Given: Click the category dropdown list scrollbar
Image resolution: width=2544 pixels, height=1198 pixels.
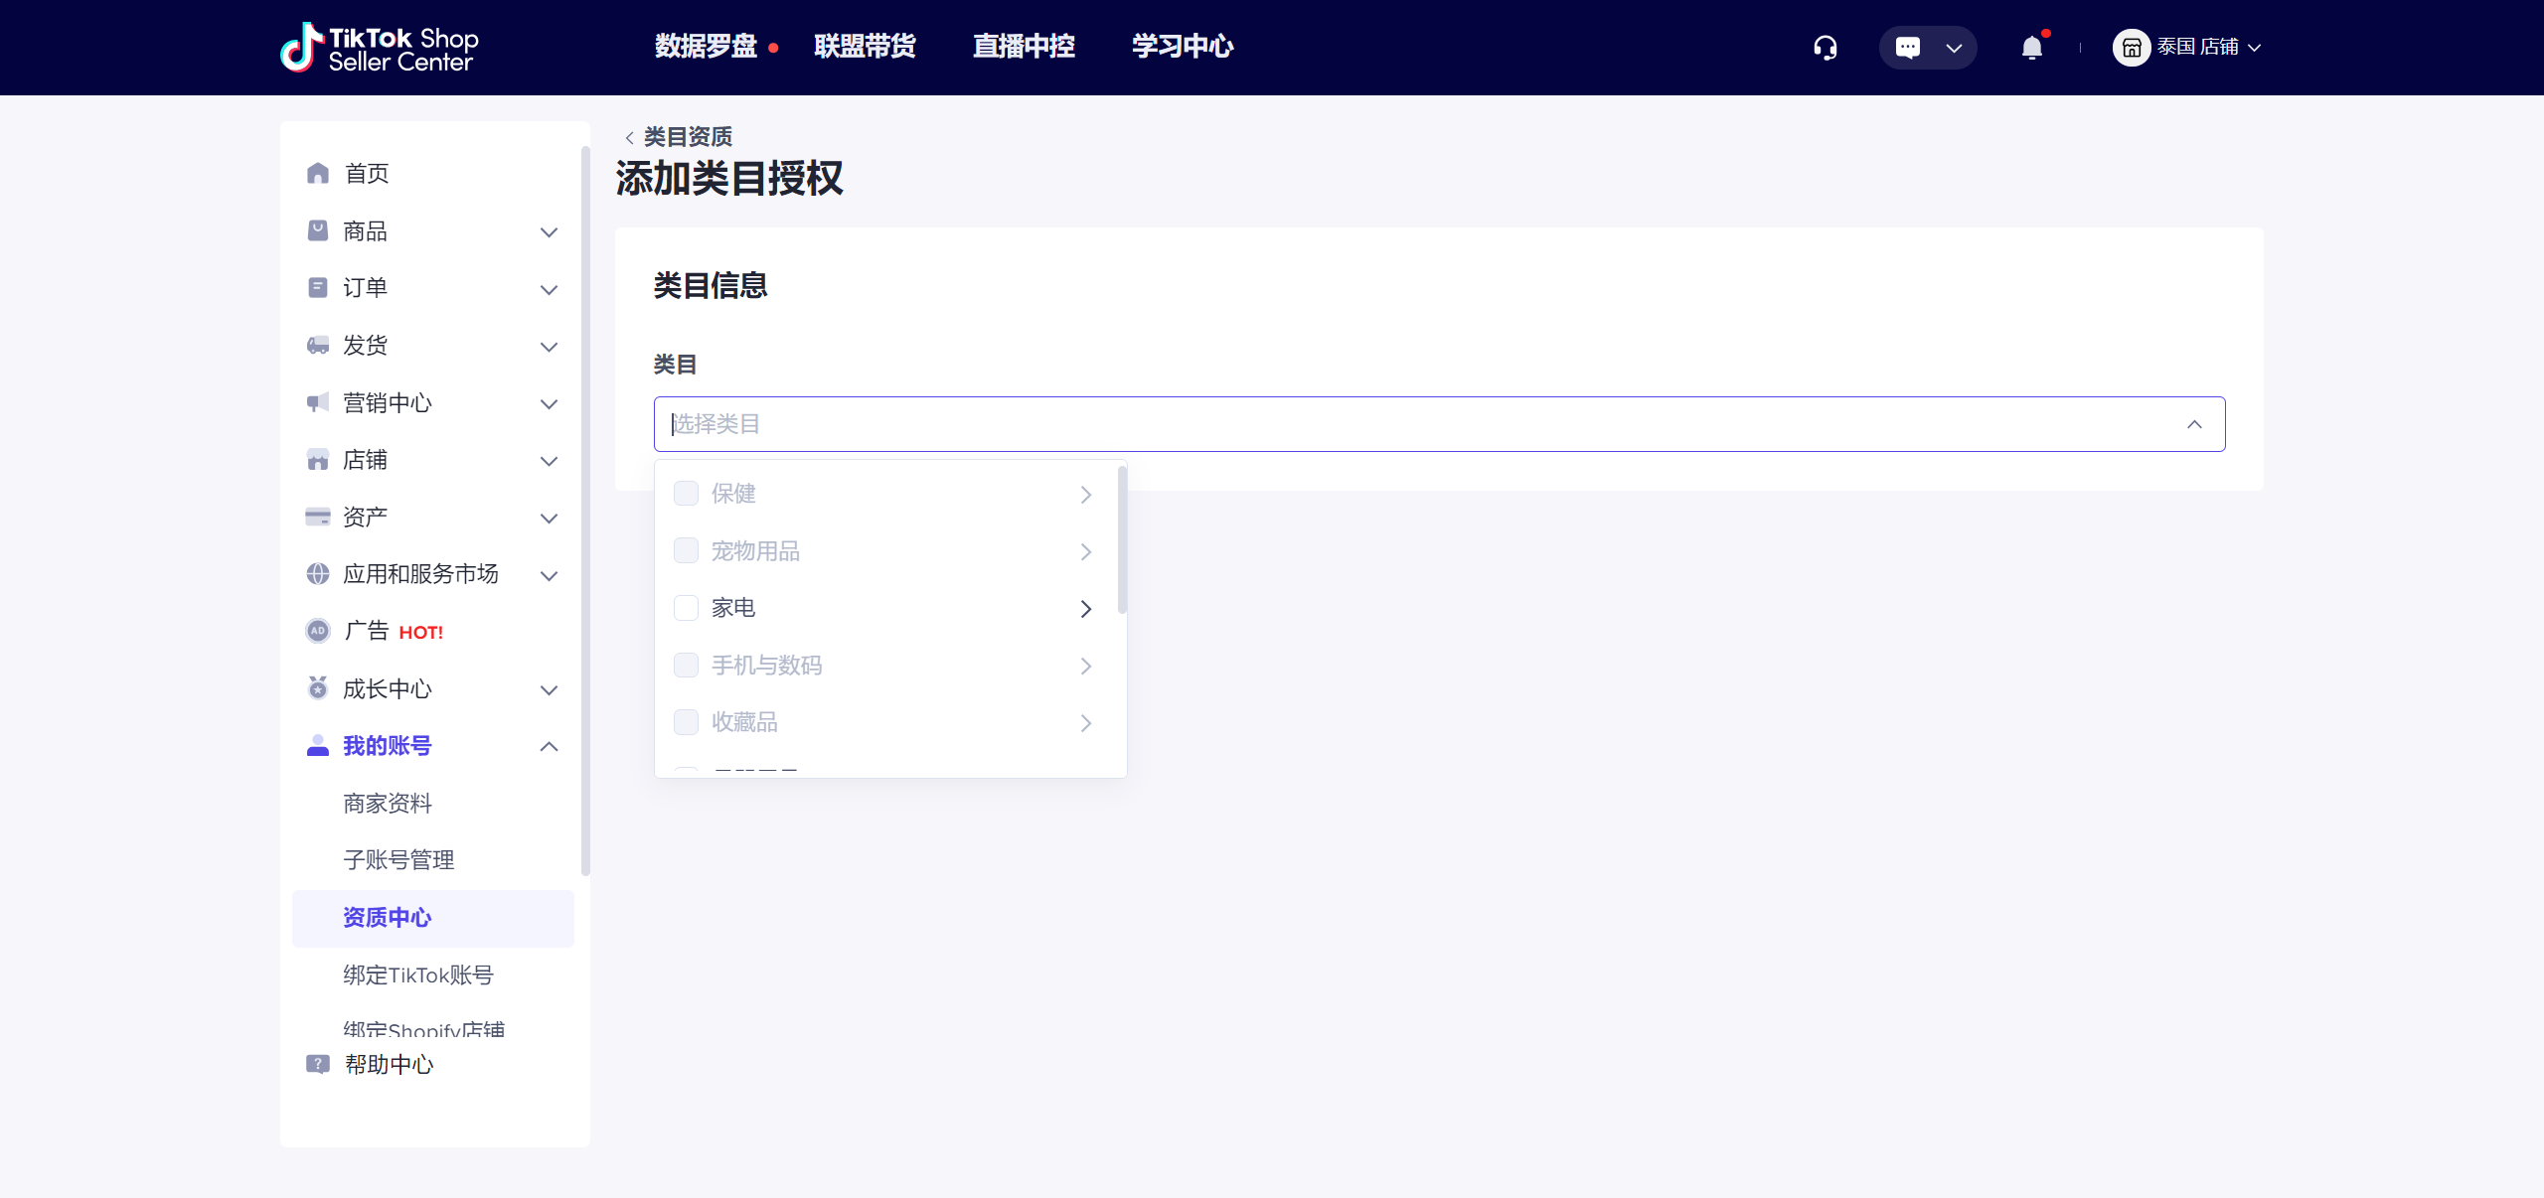Looking at the screenshot, I should point(1122,541).
